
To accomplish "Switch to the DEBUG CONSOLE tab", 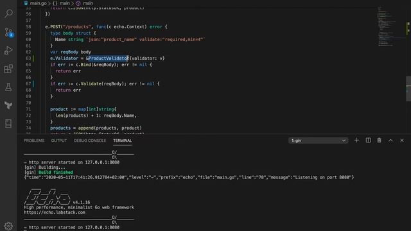I will [90, 141].
